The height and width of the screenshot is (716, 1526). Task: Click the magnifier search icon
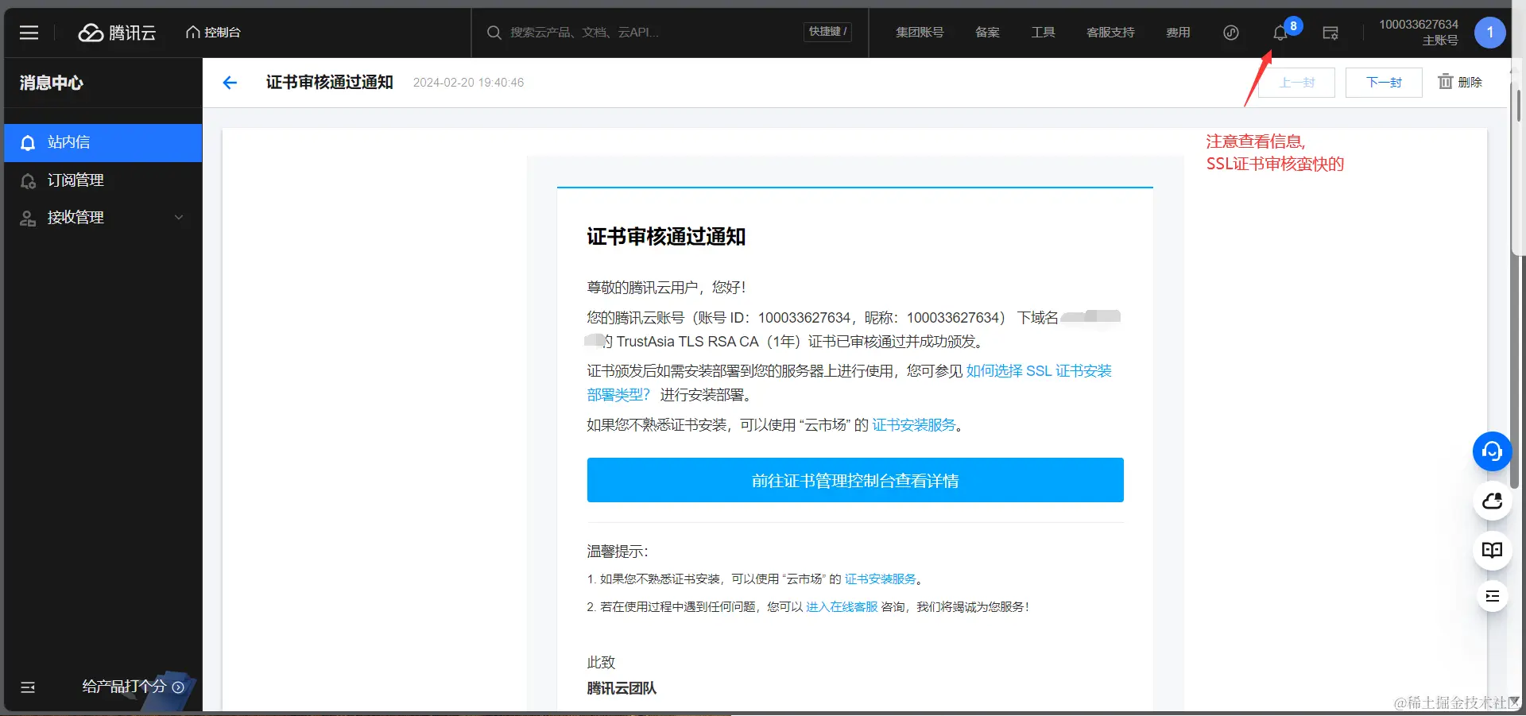(494, 33)
